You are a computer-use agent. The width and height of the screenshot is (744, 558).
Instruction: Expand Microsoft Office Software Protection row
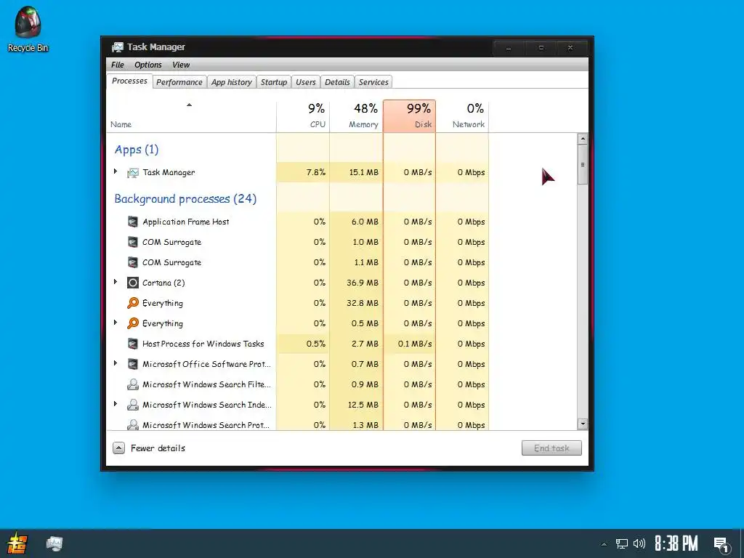point(116,363)
